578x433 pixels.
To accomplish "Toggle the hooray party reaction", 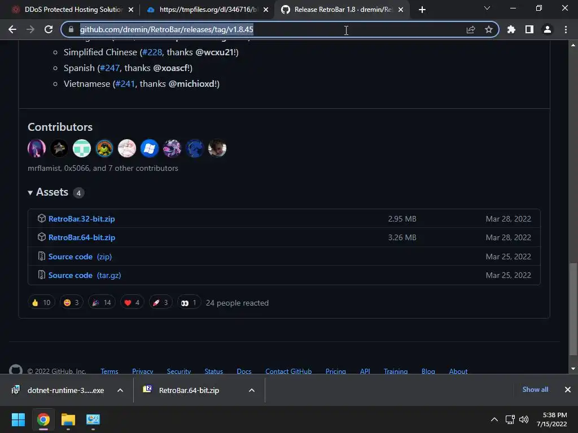I will point(102,303).
